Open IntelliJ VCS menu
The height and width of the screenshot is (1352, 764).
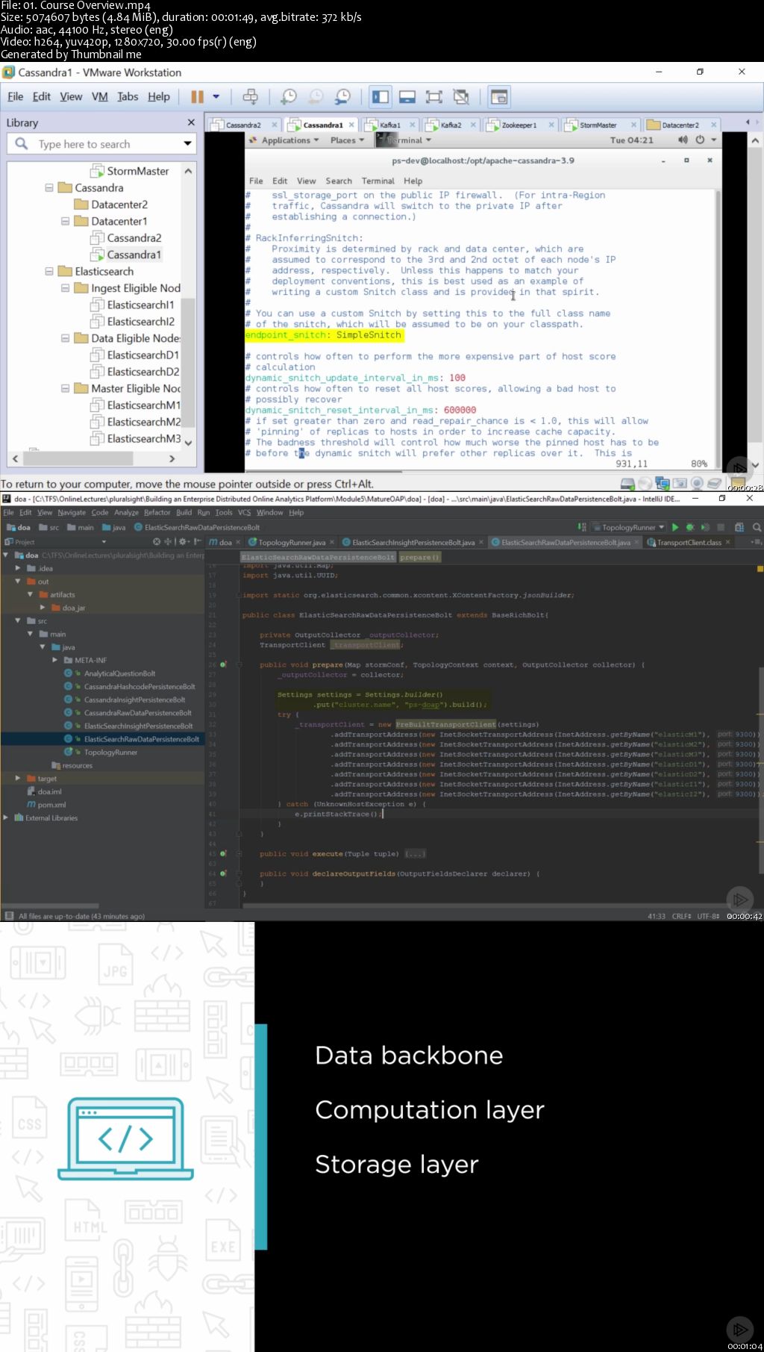coord(244,512)
